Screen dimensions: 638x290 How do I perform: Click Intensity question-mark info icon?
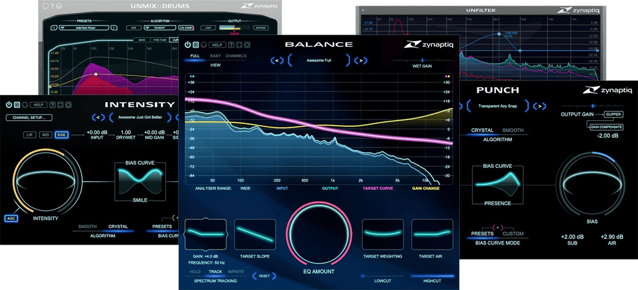click(x=52, y=105)
